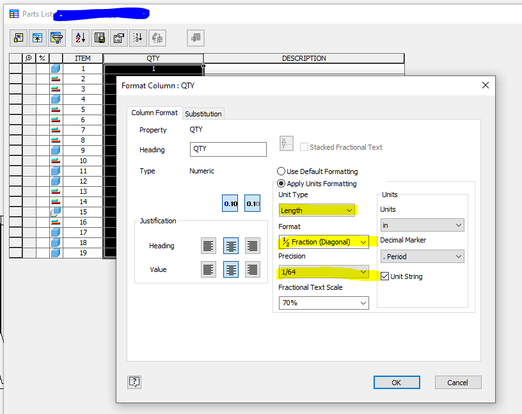Open Group Settings in Parts List toolbar
This screenshot has height=414, width=522.
pyautogui.click(x=38, y=38)
